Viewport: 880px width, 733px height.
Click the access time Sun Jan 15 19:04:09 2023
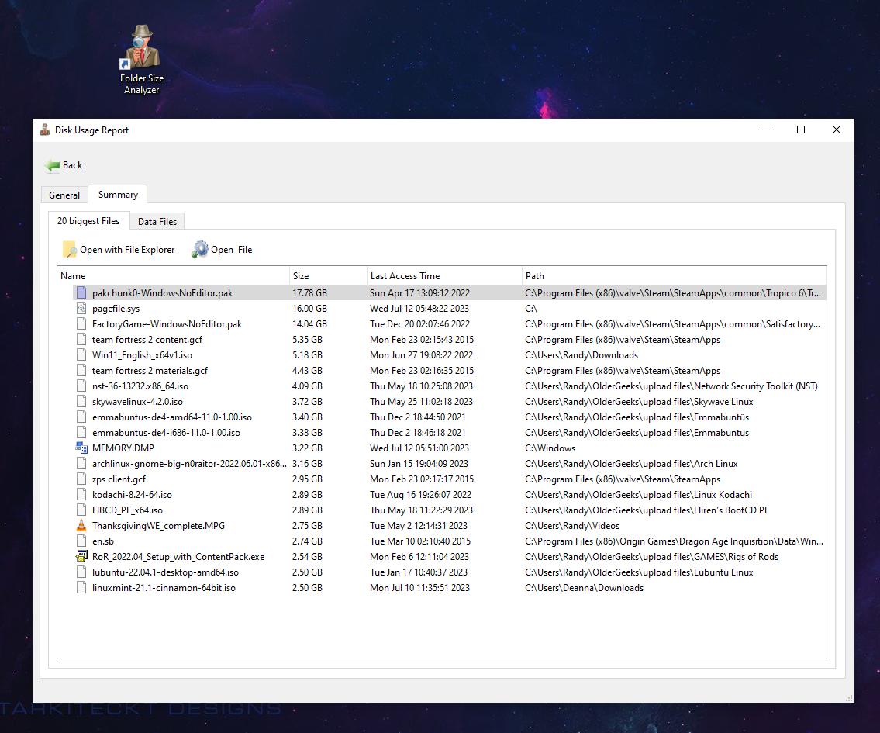419,464
